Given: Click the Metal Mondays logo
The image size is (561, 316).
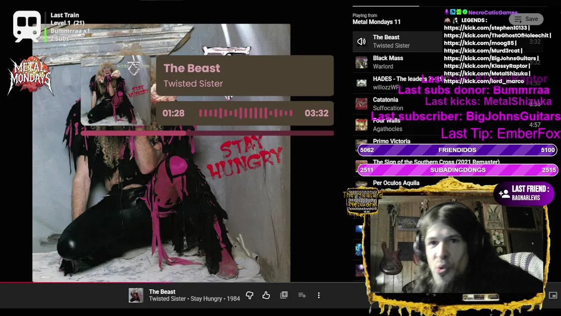Looking at the screenshot, I should tap(30, 75).
